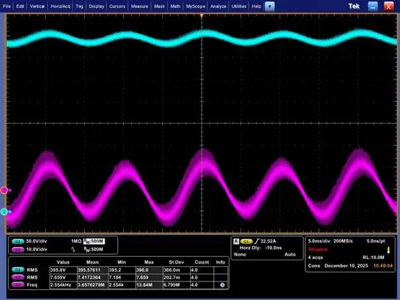This screenshot has width=400, height=300.
Task: Click the magenta channel 3 ground reference marker
Action: [4, 190]
